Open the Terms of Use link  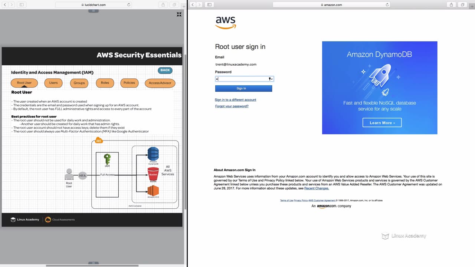286,201
